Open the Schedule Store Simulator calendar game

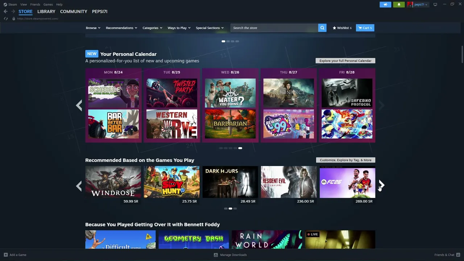pyautogui.click(x=113, y=93)
